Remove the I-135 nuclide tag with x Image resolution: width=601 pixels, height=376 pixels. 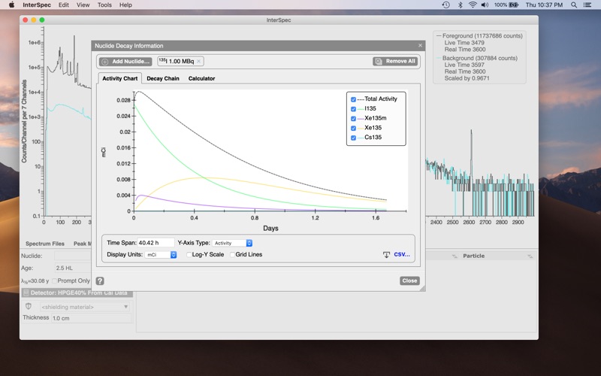pyautogui.click(x=198, y=62)
